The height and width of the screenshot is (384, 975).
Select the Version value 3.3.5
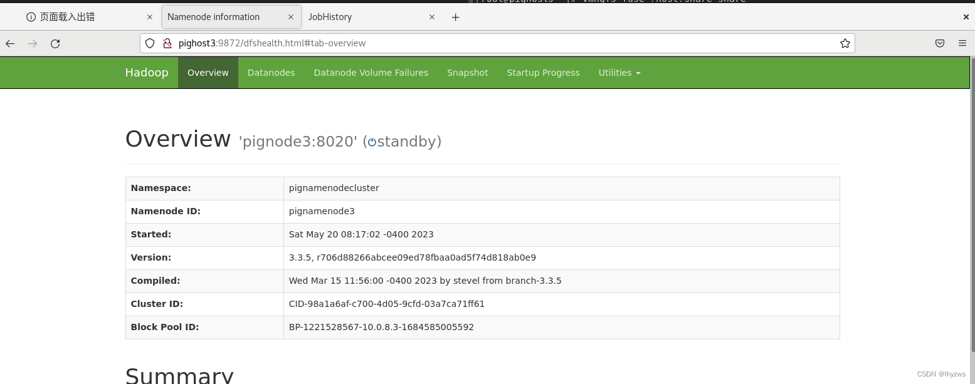click(x=413, y=257)
